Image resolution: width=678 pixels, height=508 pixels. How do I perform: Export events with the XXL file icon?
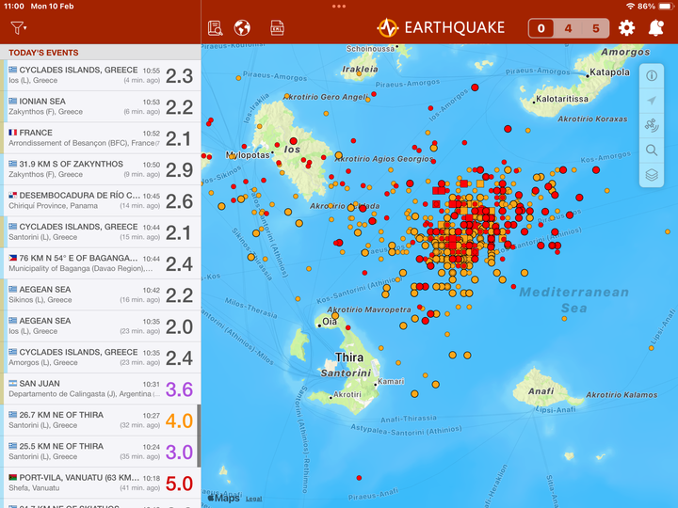click(x=278, y=28)
